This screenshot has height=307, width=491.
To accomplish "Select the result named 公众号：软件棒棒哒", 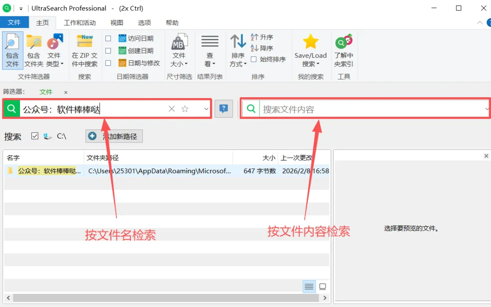I will click(50, 171).
